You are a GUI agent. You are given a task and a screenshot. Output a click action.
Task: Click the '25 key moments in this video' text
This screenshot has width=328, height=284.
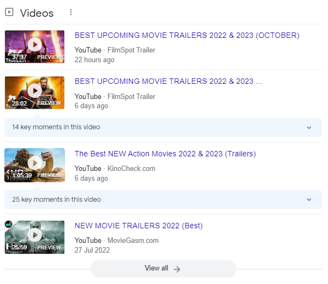[56, 200]
